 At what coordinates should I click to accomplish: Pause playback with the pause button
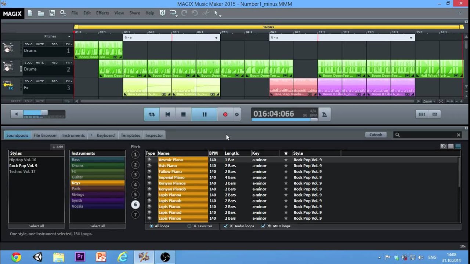[x=204, y=114]
